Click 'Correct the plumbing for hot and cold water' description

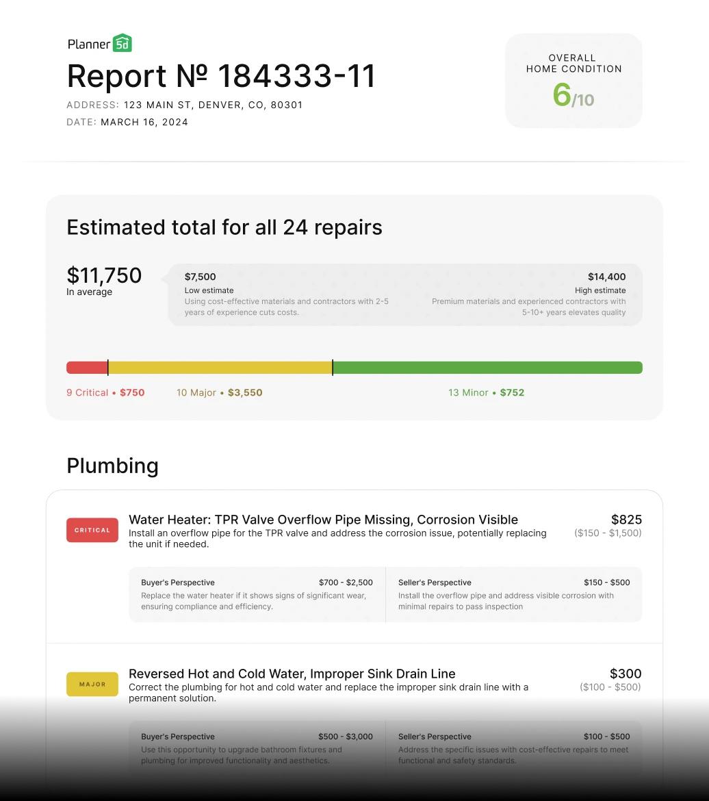[328, 693]
